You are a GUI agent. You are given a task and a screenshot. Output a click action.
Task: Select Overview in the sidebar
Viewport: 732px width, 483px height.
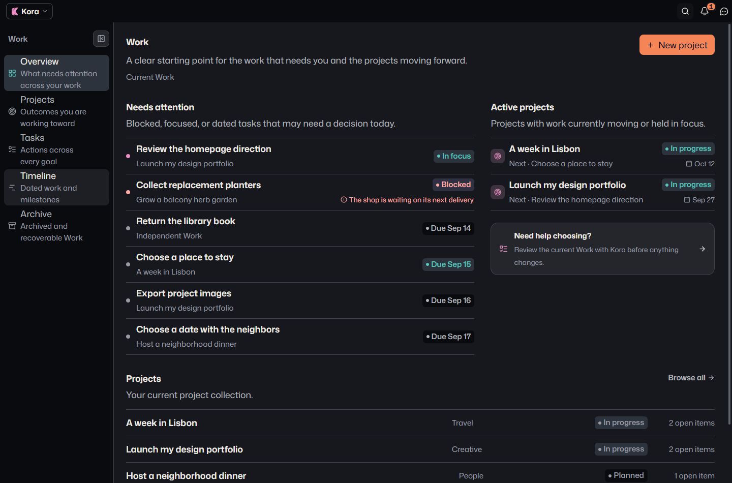coord(56,73)
